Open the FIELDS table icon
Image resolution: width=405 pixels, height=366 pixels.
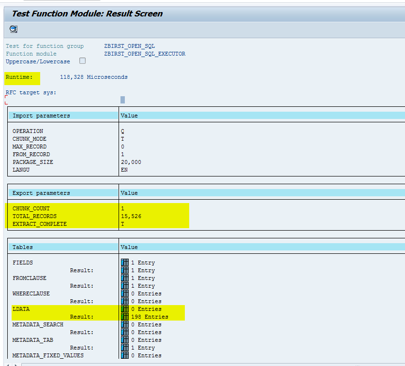click(125, 263)
